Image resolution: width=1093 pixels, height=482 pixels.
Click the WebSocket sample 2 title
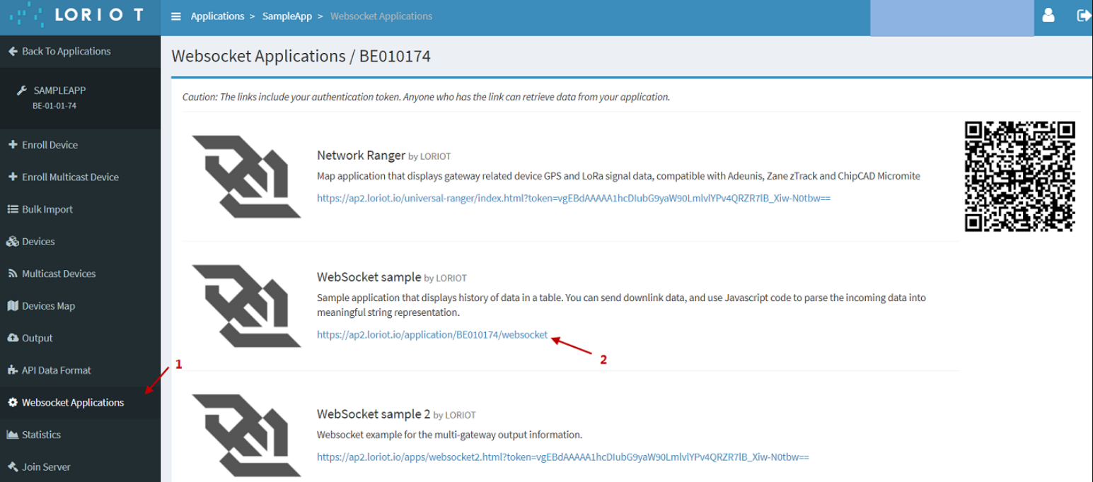(x=374, y=414)
